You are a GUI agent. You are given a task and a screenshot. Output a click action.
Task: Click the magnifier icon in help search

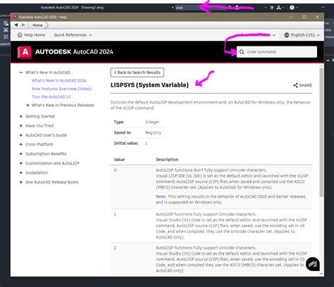click(242, 52)
